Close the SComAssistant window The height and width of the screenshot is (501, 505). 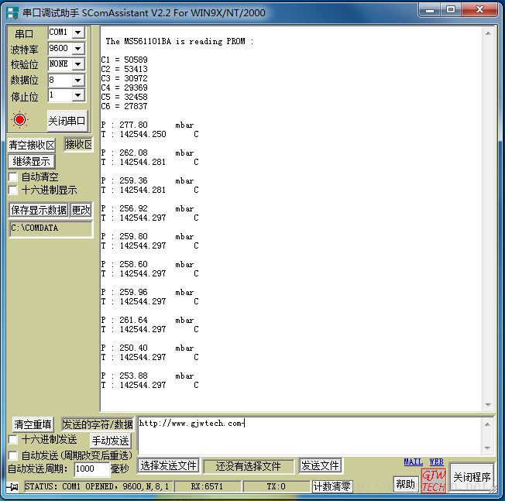[479, 10]
